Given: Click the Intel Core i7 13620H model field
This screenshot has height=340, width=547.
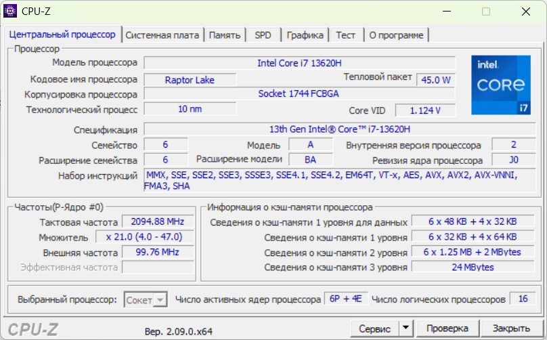Looking at the screenshot, I should (x=300, y=63).
